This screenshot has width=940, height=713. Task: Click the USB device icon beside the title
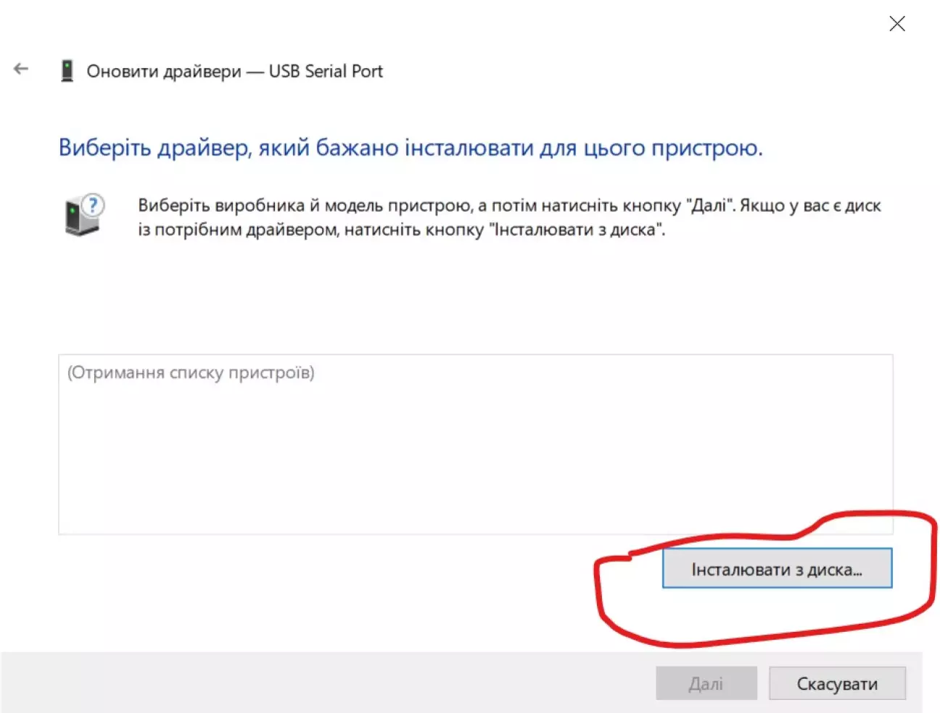[67, 71]
